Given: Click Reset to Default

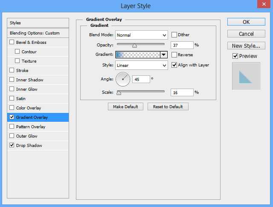Looking at the screenshot, I should (x=168, y=106).
